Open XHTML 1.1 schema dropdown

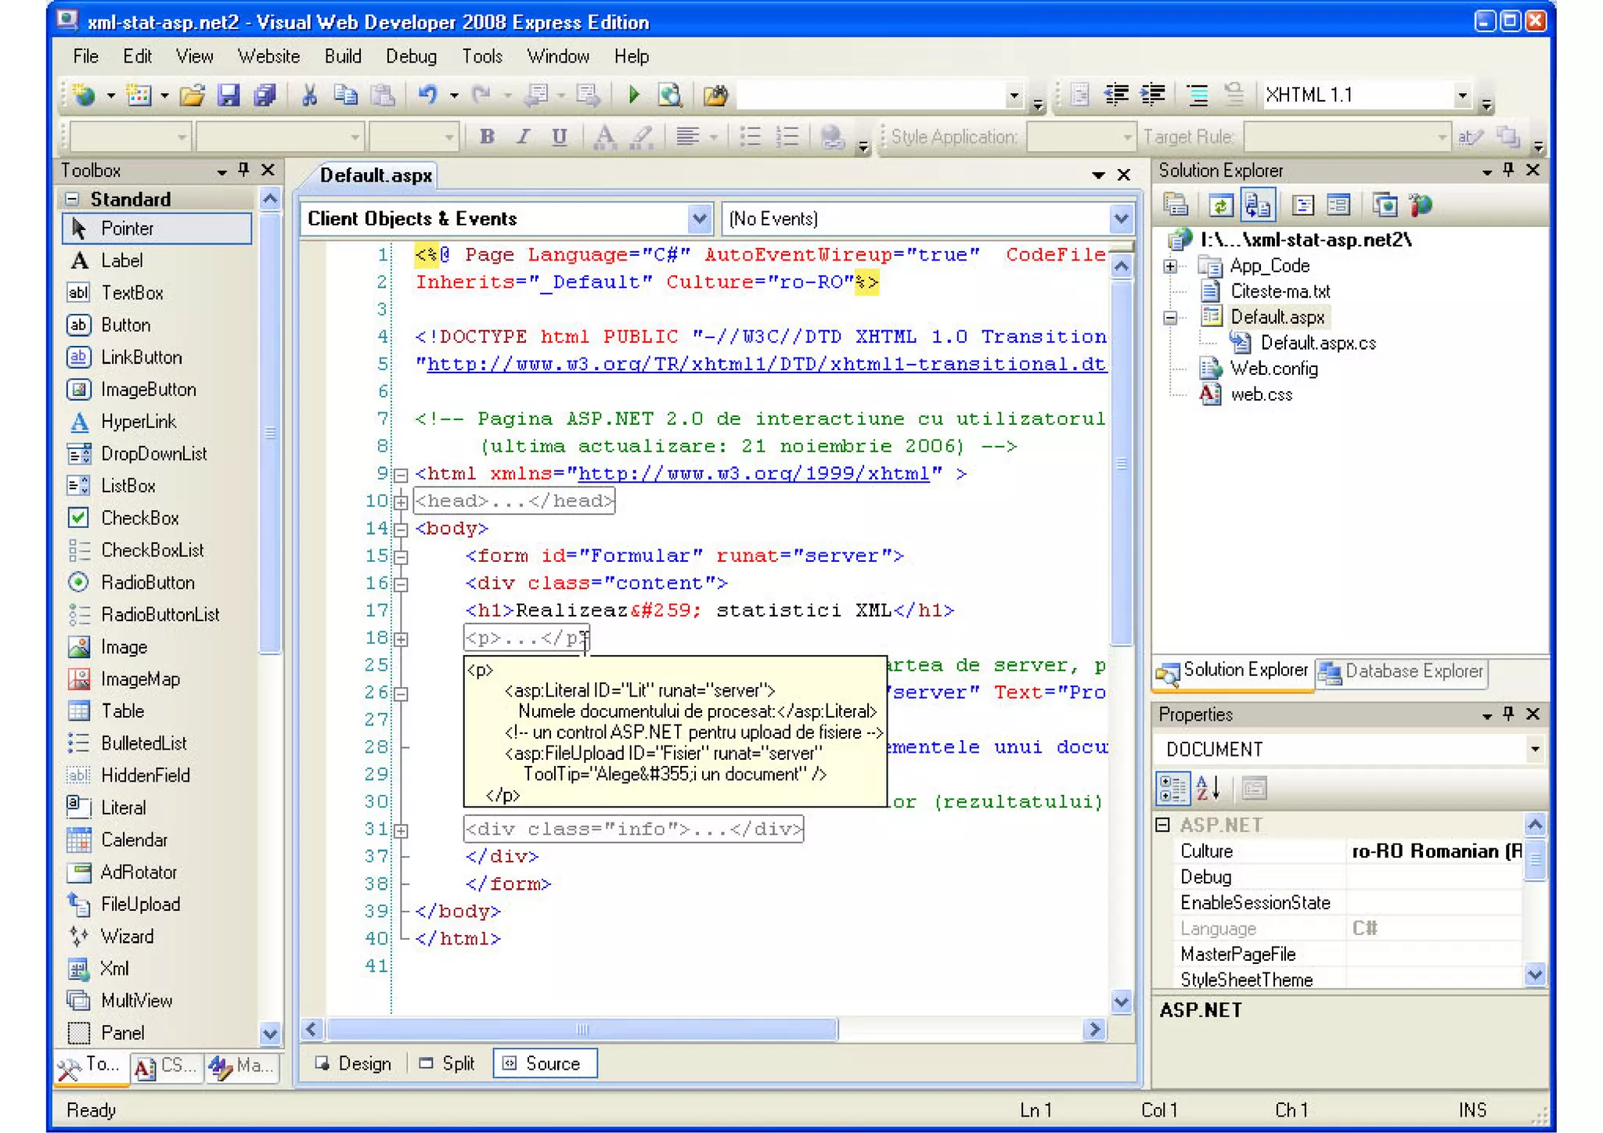click(1462, 95)
